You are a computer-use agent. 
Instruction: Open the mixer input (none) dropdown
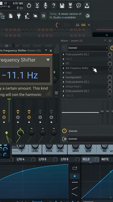[88, 48]
